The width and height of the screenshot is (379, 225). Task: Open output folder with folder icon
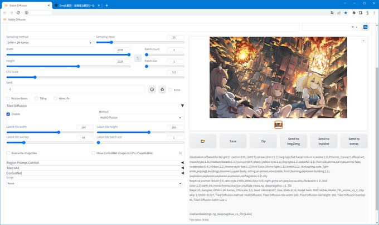[x=202, y=141]
